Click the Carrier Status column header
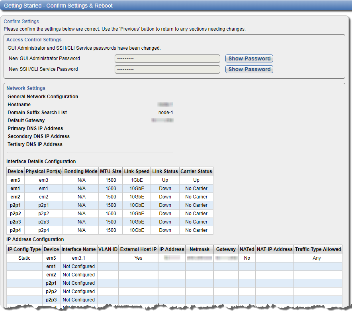 (x=196, y=171)
